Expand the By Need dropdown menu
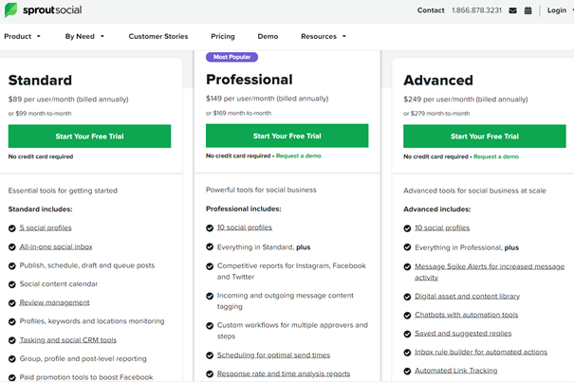Viewport: 574px width, 382px height. point(84,36)
